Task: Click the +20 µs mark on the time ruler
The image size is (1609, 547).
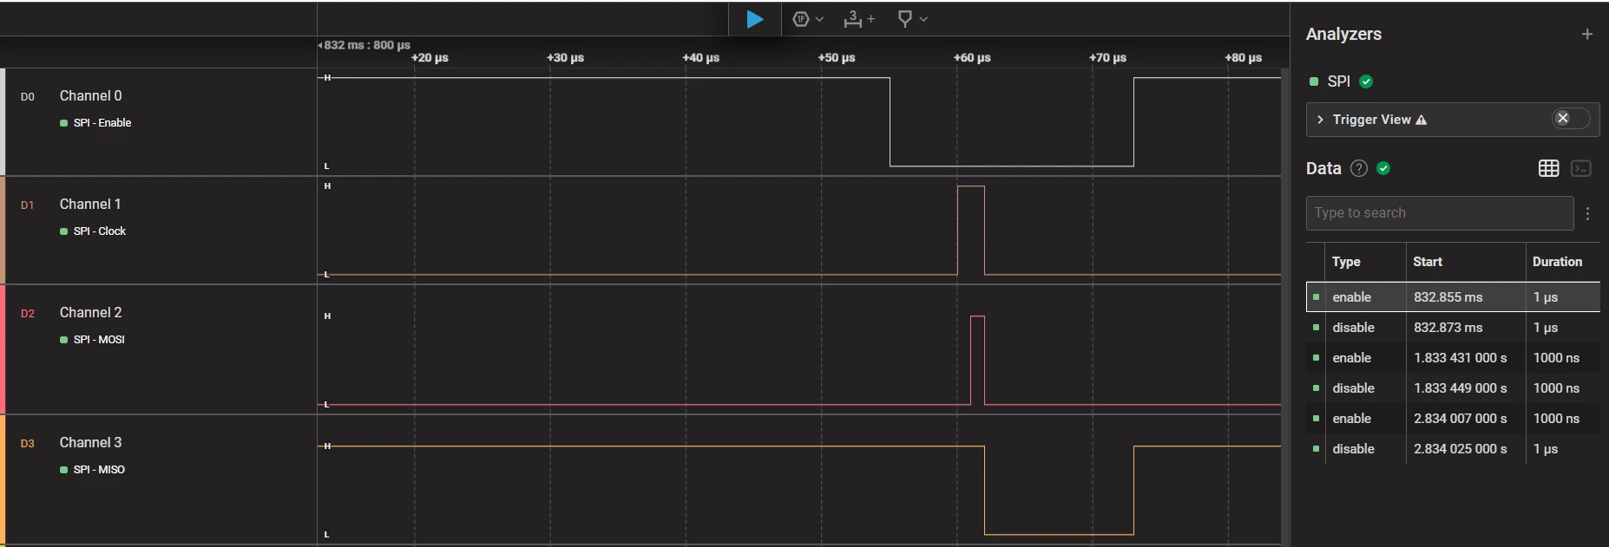Action: (430, 58)
